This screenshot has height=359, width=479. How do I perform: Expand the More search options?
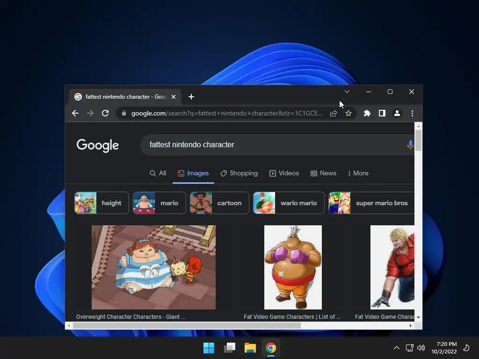(358, 173)
